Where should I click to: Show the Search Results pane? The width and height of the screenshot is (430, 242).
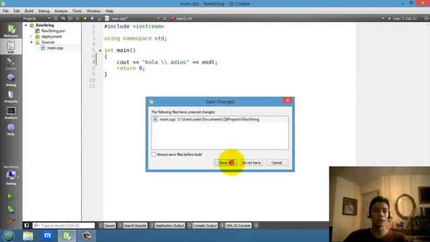click(132, 226)
